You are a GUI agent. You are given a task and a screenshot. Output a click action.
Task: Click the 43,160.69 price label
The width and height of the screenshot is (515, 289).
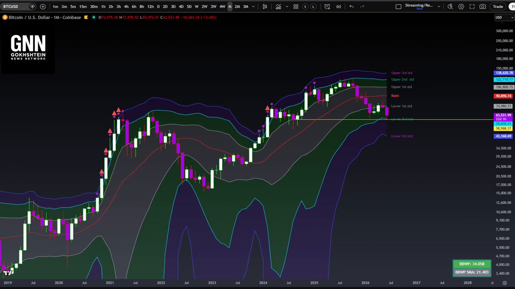click(503, 136)
